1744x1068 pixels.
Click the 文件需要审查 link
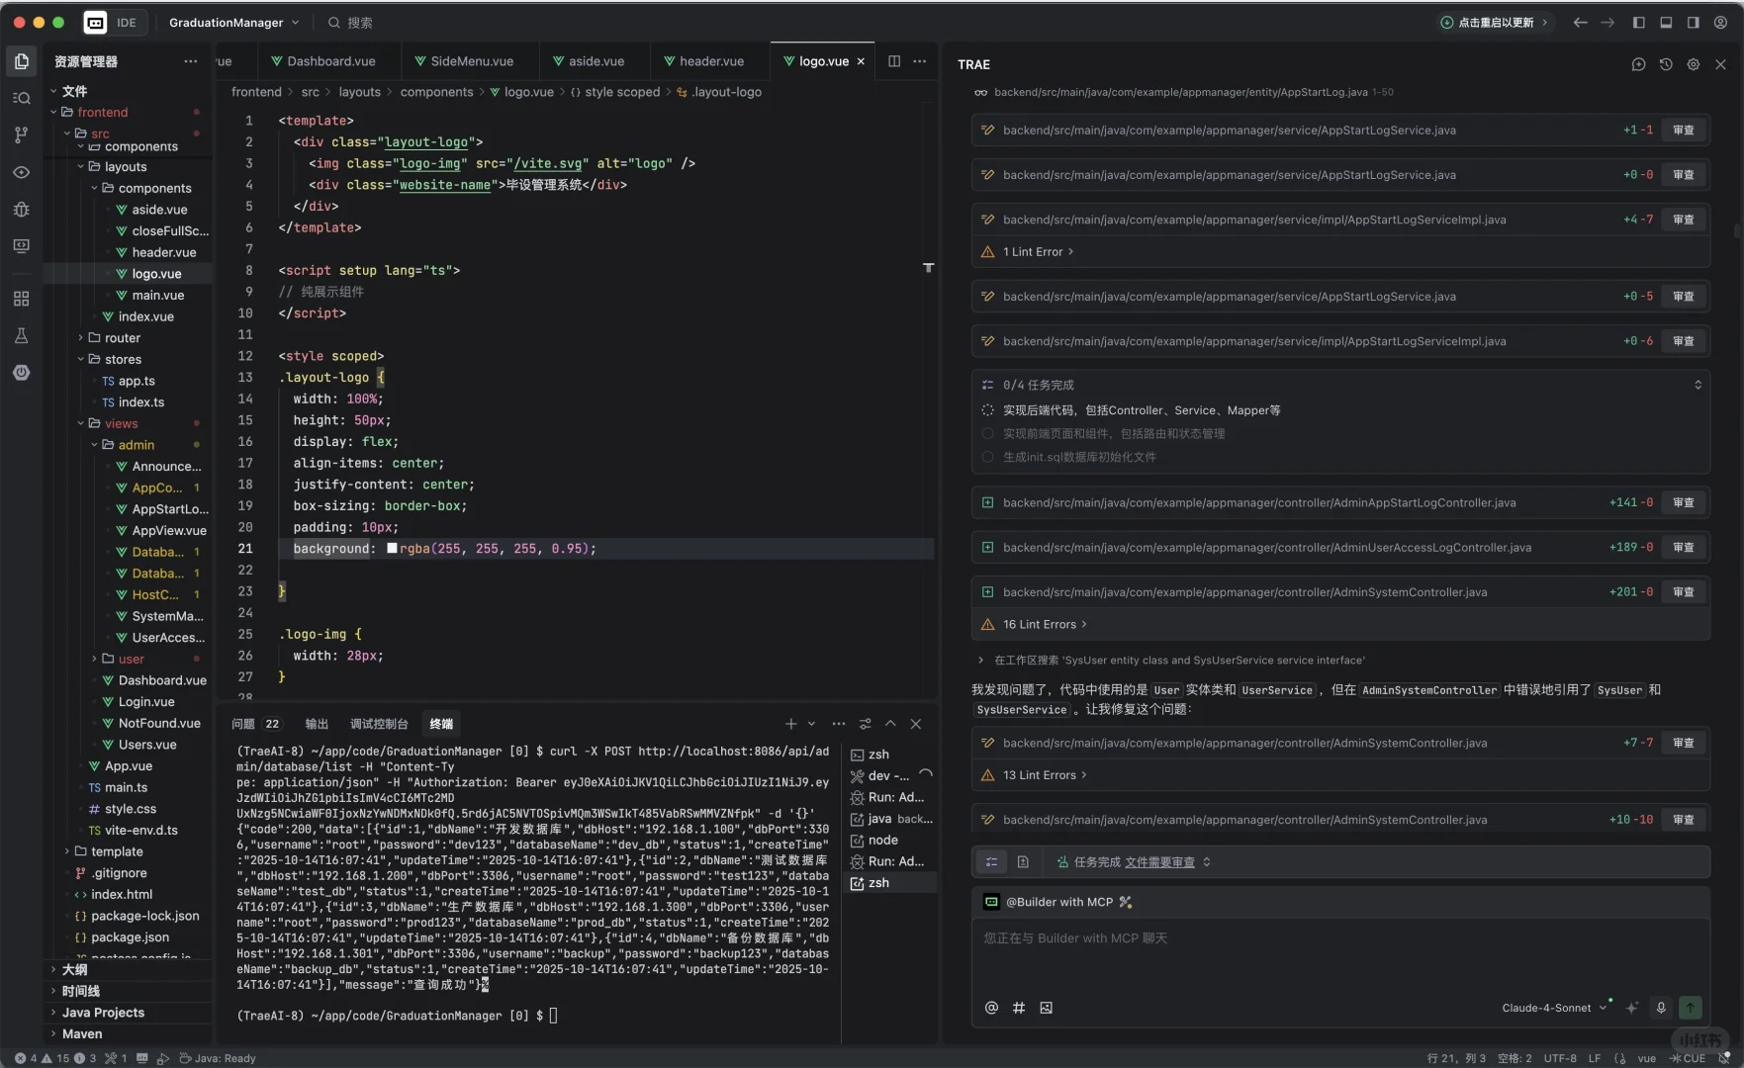(1160, 862)
